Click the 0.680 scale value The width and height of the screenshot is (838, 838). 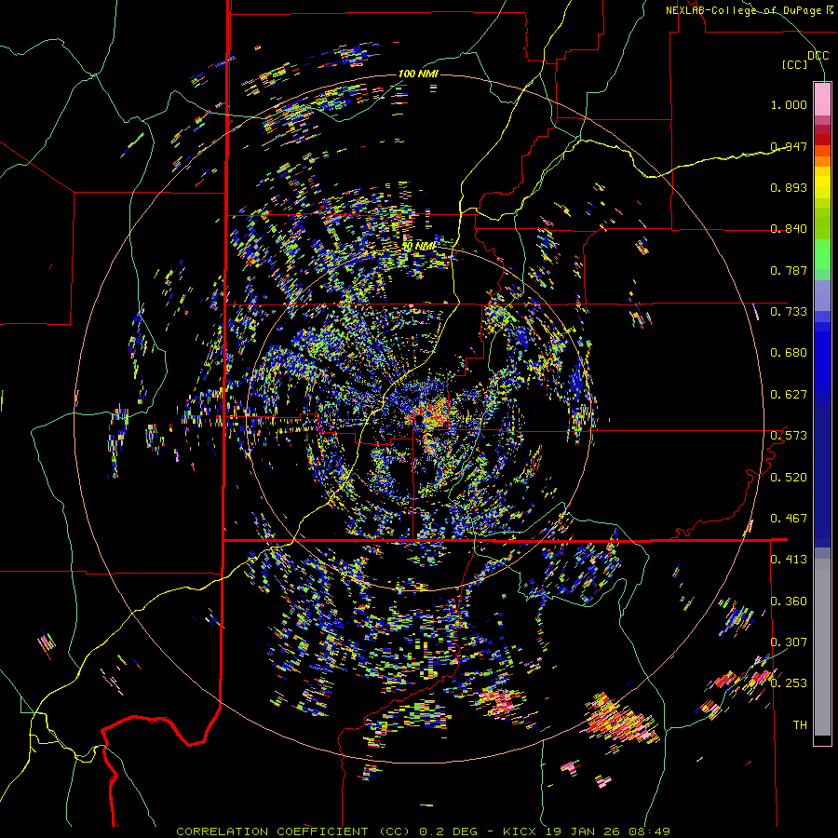[x=789, y=353]
